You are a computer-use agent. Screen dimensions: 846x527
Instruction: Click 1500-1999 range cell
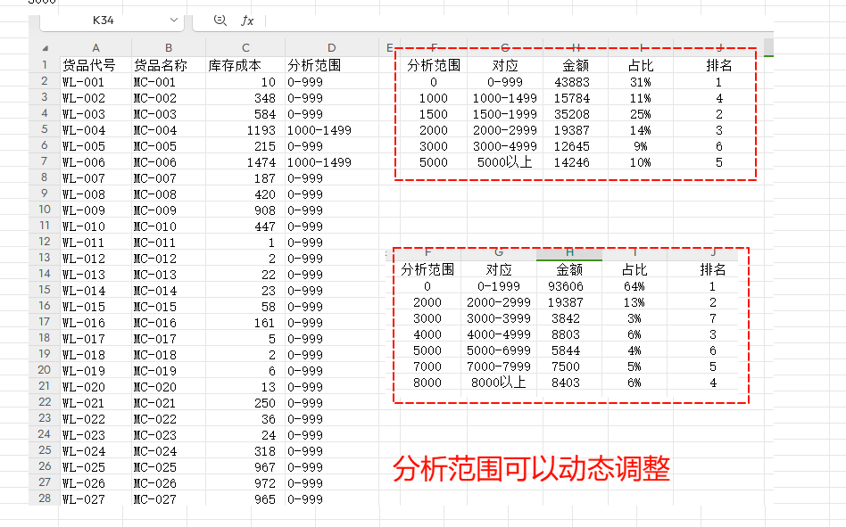504,114
